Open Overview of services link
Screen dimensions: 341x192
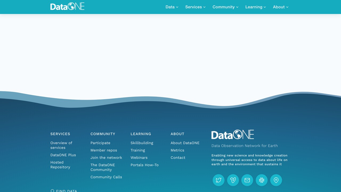61,145
